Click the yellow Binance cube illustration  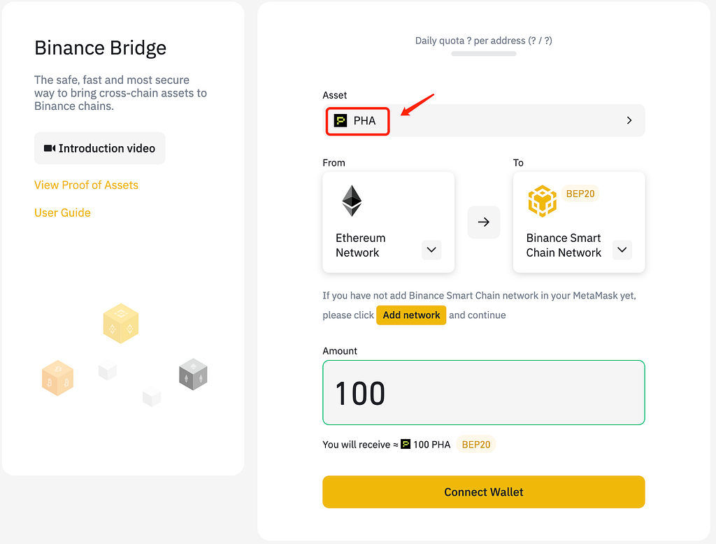120,324
